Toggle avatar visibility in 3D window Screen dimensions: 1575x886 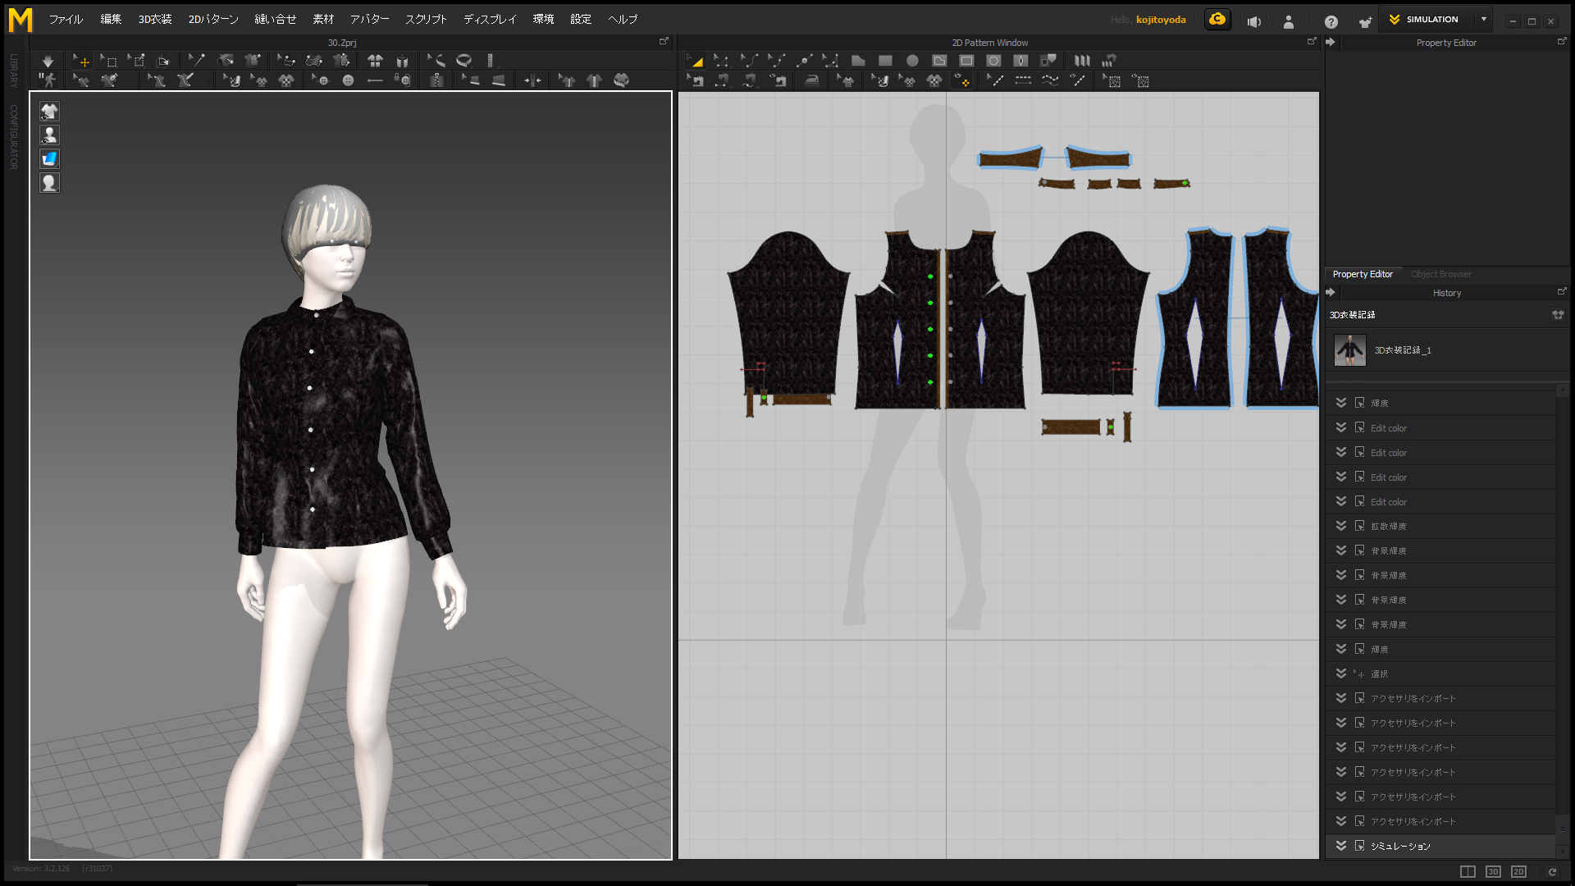coord(49,135)
